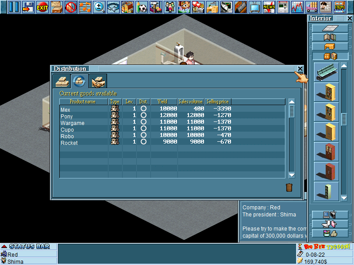
Task: Open the NEWS icon
Action: (269, 7)
